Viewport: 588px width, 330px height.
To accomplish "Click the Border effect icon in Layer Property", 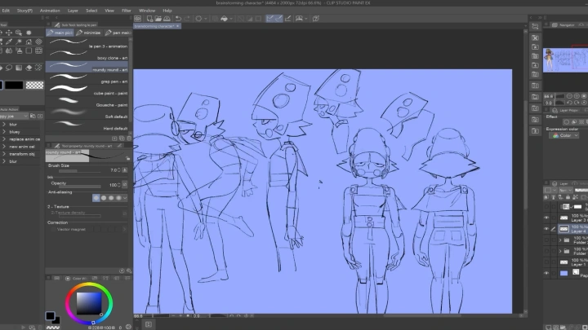I will (x=567, y=122).
